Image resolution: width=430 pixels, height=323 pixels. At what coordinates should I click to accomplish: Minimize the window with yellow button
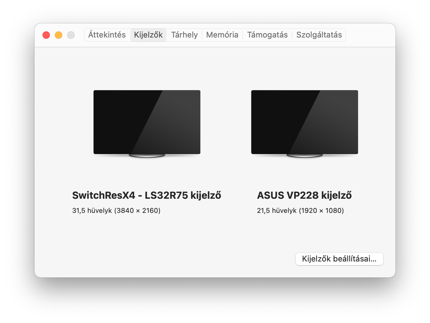[x=59, y=35]
